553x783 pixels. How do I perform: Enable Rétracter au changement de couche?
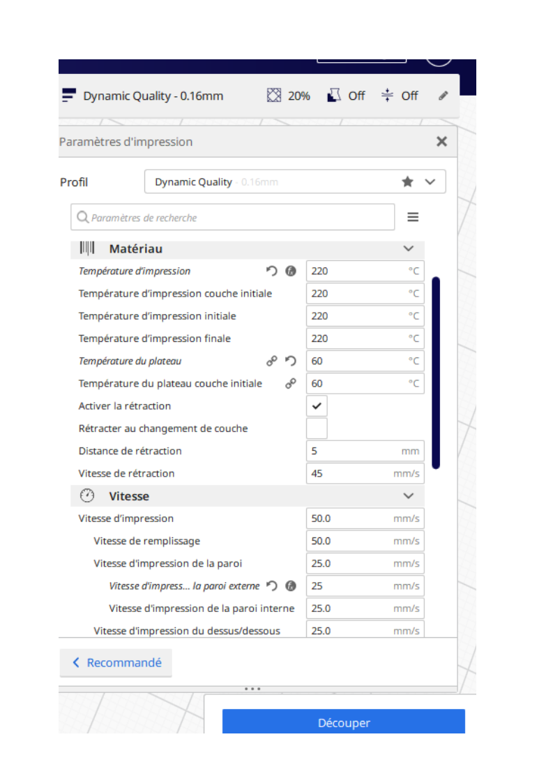[317, 428]
